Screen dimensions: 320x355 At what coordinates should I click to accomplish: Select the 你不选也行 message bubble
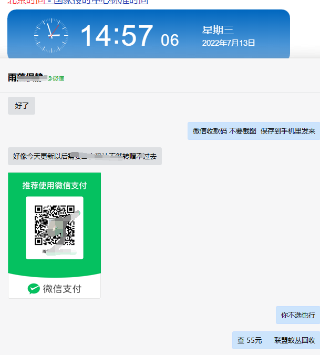(298, 315)
